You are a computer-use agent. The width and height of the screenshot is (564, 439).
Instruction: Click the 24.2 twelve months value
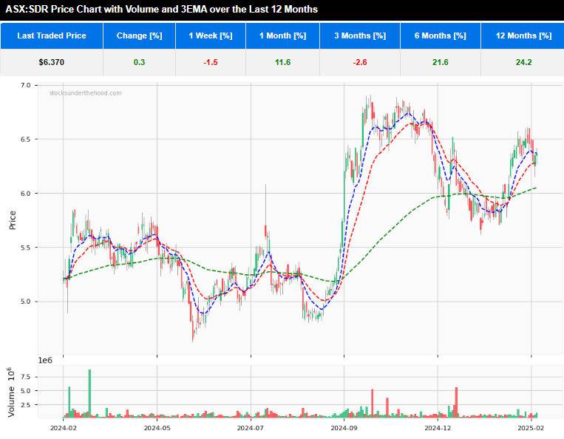tap(523, 62)
